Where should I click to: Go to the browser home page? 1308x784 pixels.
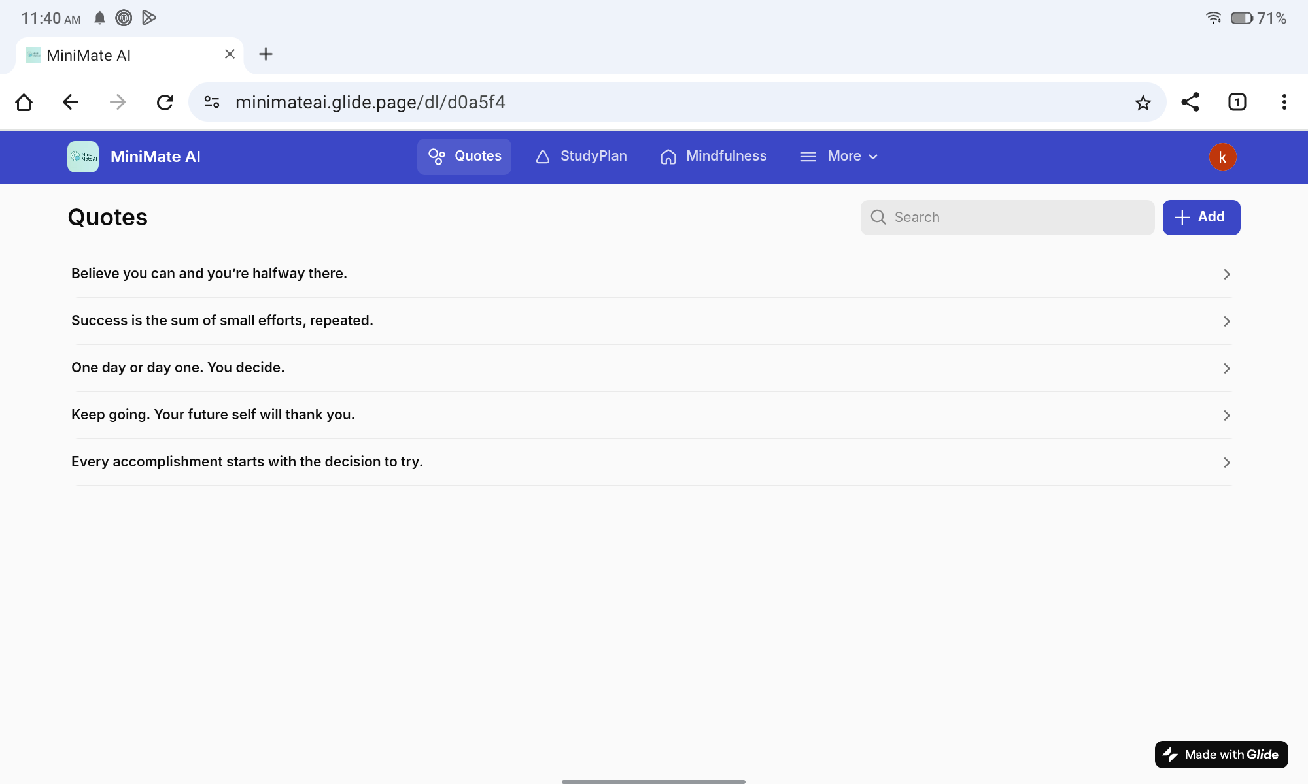coord(24,103)
